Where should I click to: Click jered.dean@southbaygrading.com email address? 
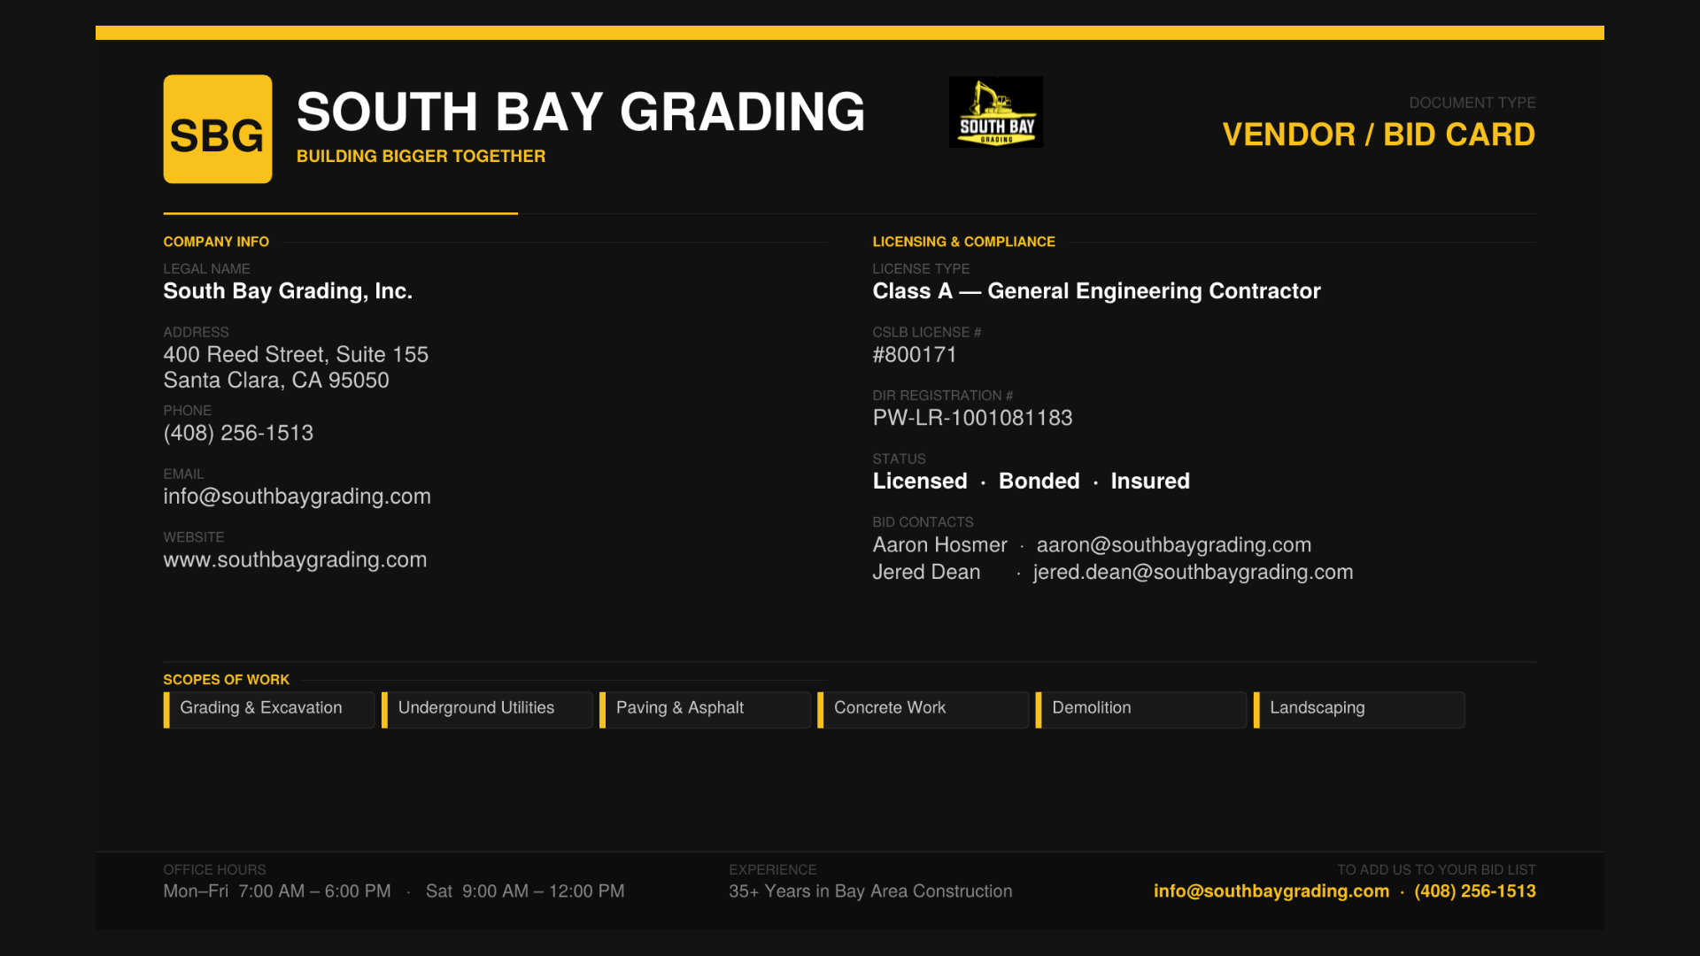[1192, 573]
